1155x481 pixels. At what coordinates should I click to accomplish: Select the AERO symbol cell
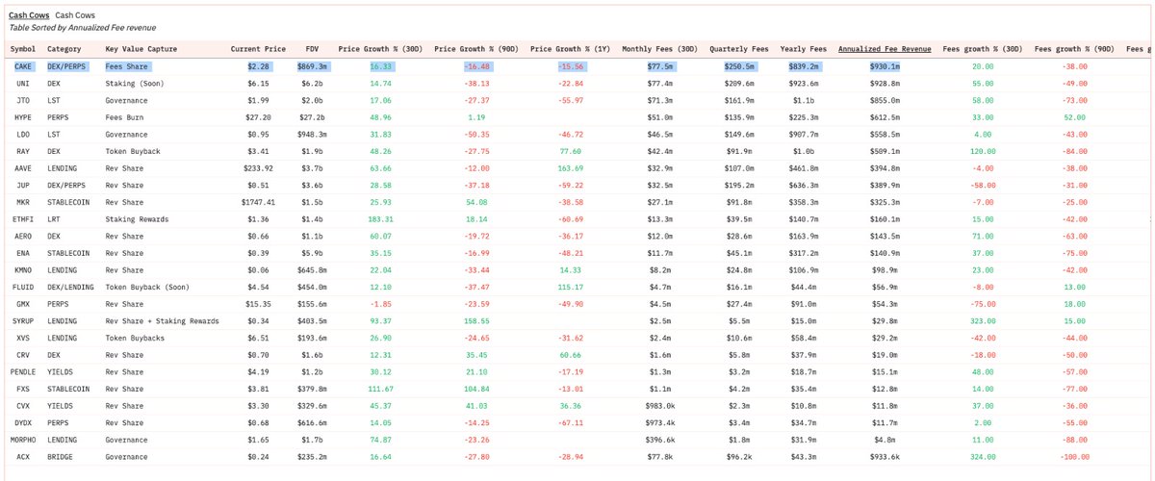point(24,236)
